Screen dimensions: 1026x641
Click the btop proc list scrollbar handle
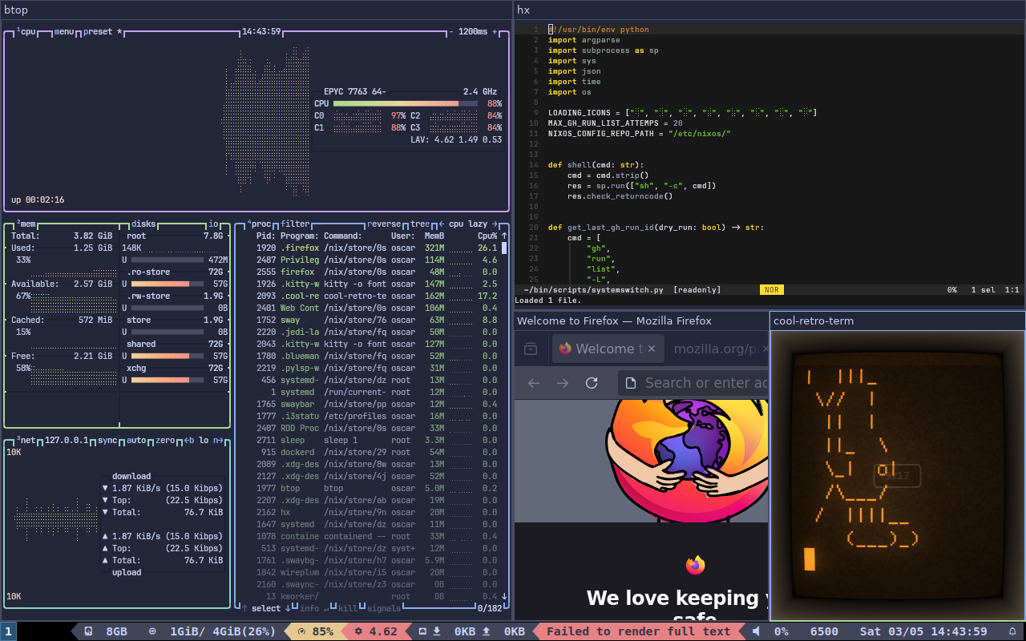click(x=504, y=248)
